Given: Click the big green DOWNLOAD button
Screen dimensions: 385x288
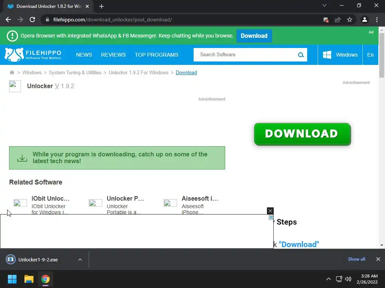Looking at the screenshot, I should tap(302, 134).
